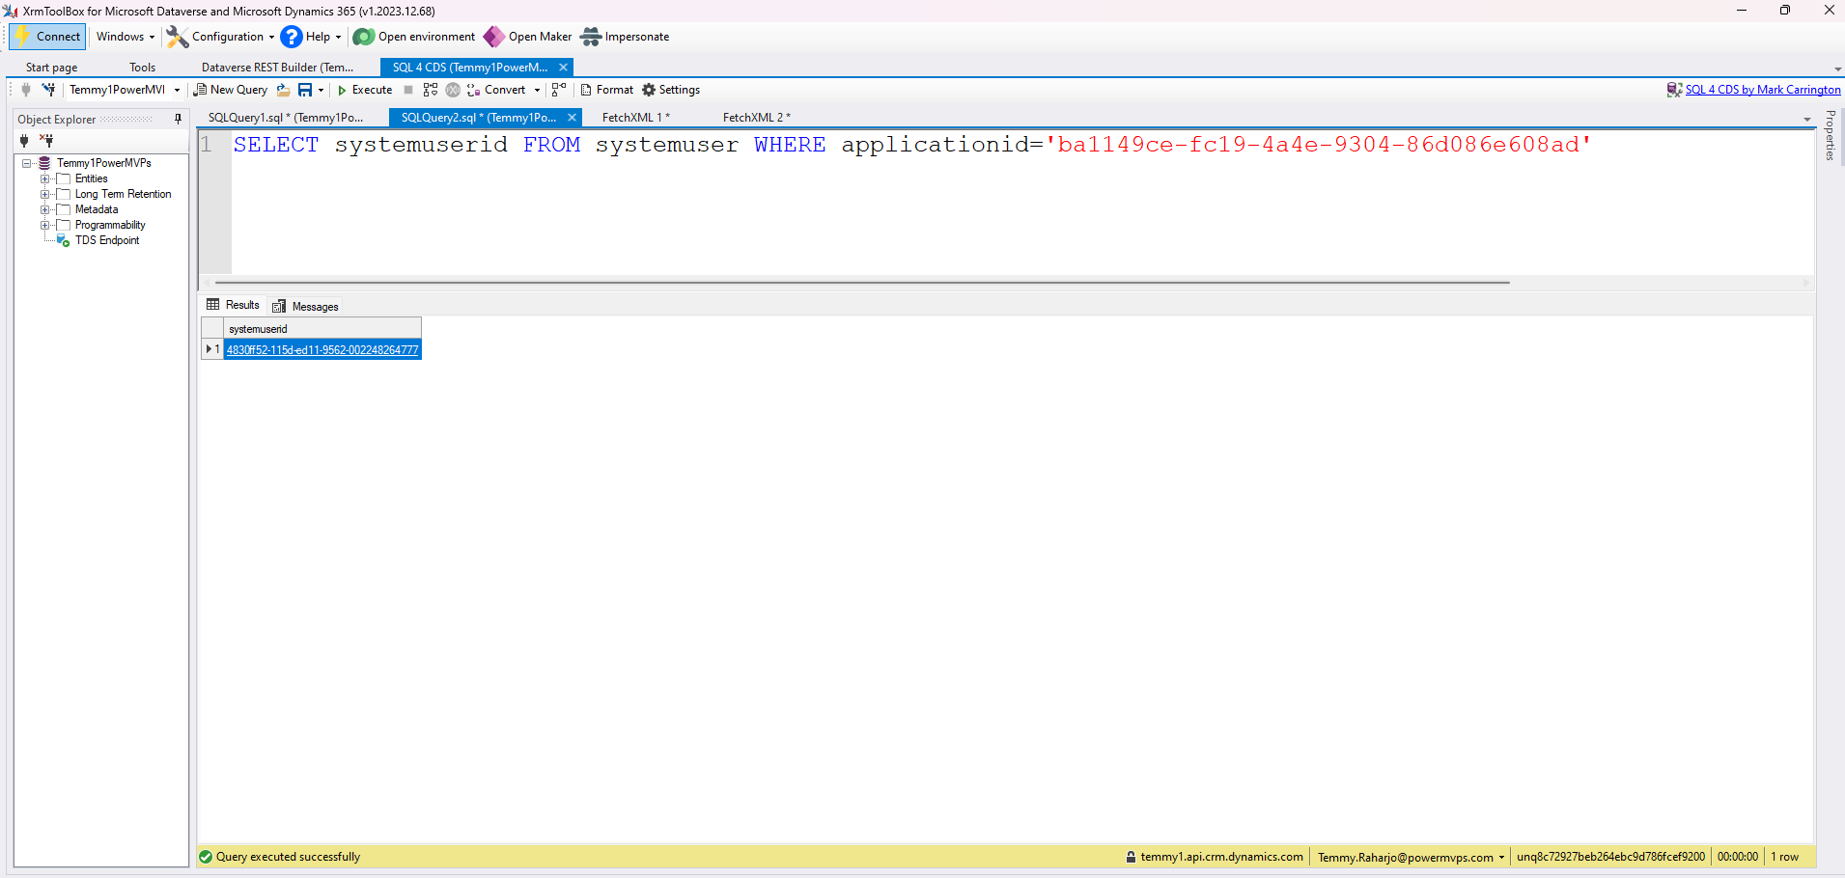Switch to Start page tab
Viewport: 1845px width, 878px height.
tap(51, 68)
